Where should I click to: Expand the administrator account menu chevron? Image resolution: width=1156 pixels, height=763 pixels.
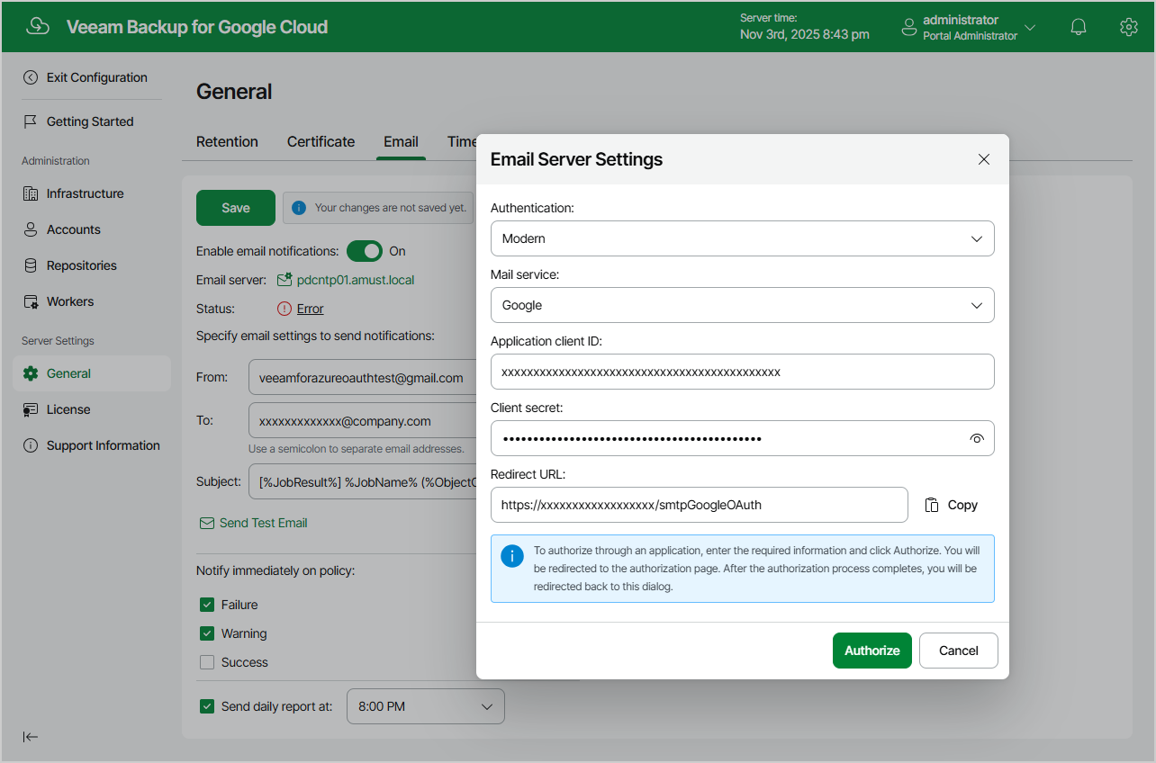click(1030, 28)
